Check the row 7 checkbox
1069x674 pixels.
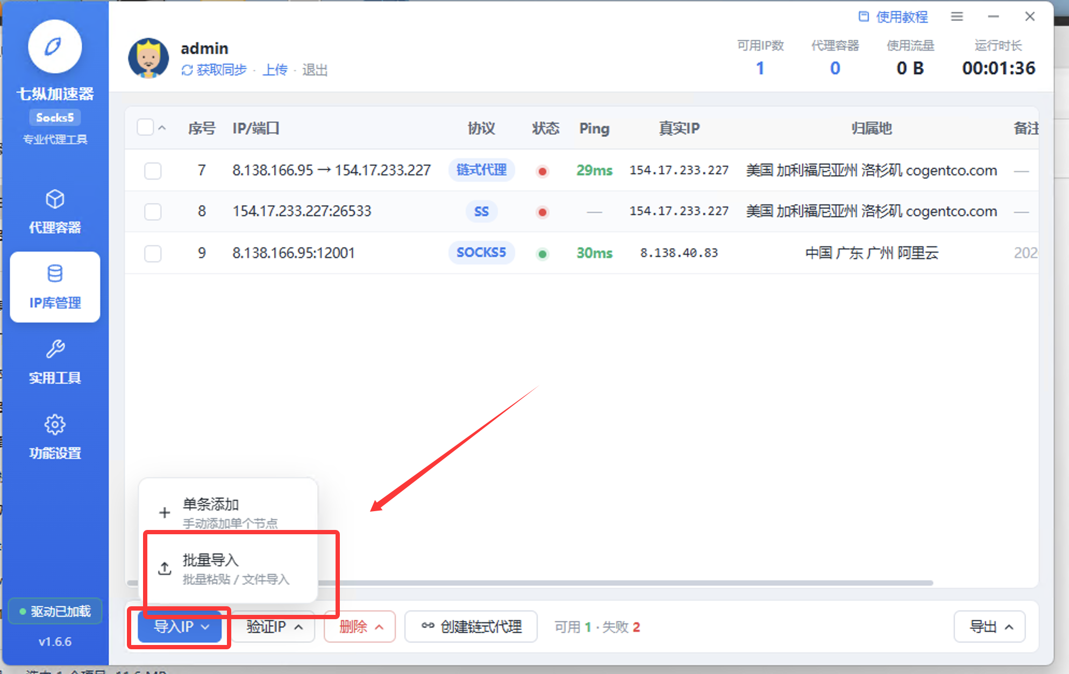click(153, 171)
